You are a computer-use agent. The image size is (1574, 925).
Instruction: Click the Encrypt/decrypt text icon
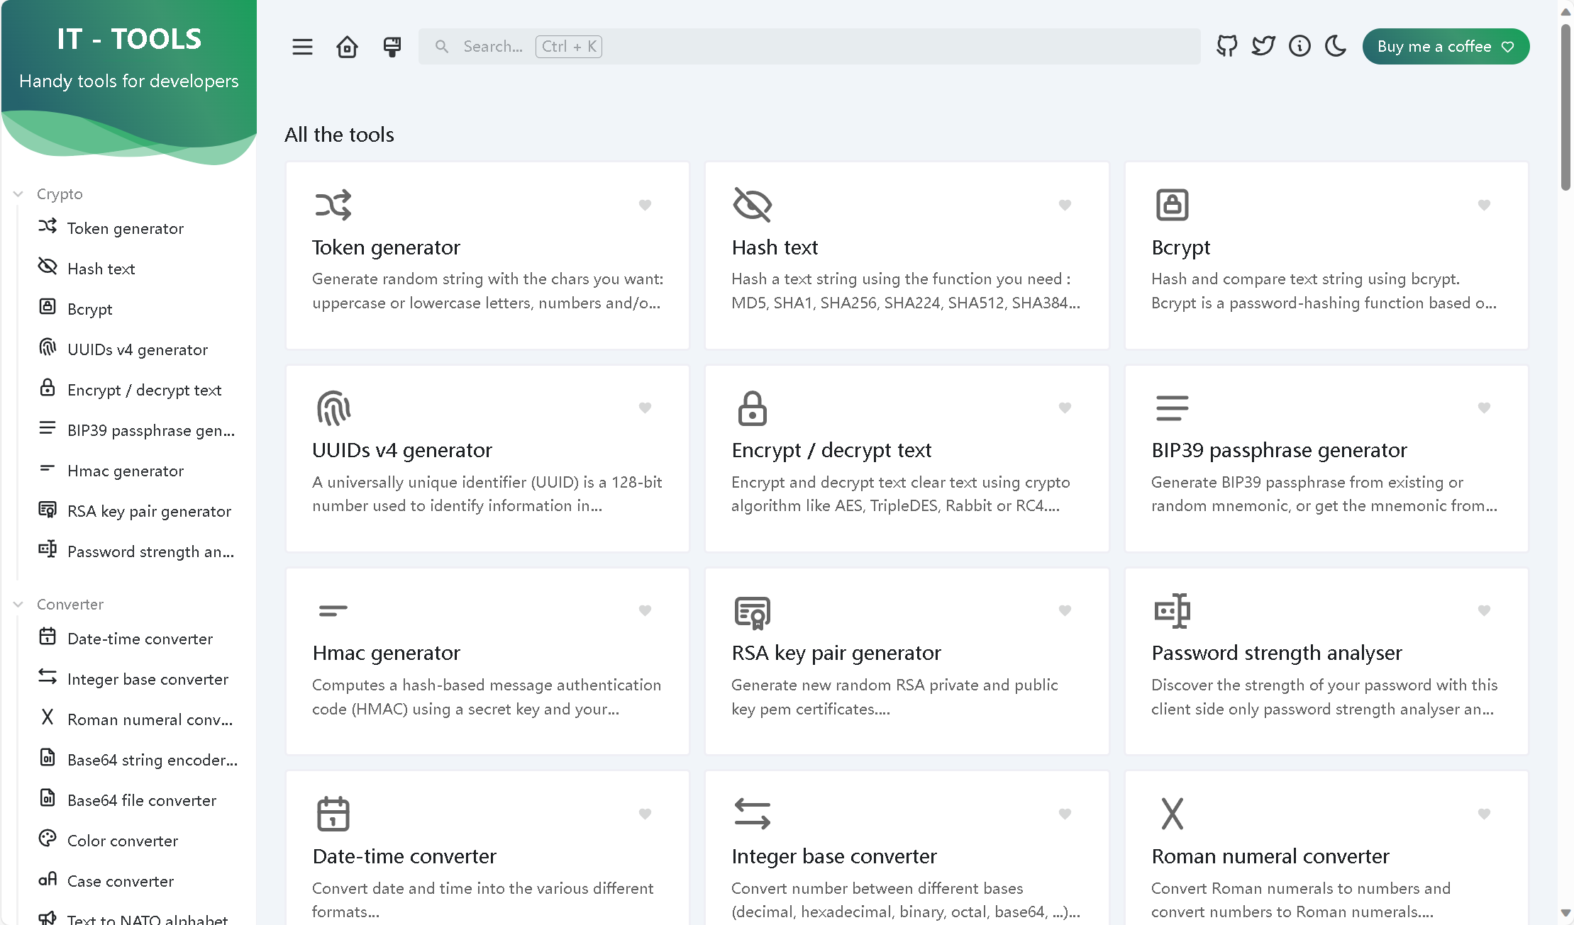[753, 408]
